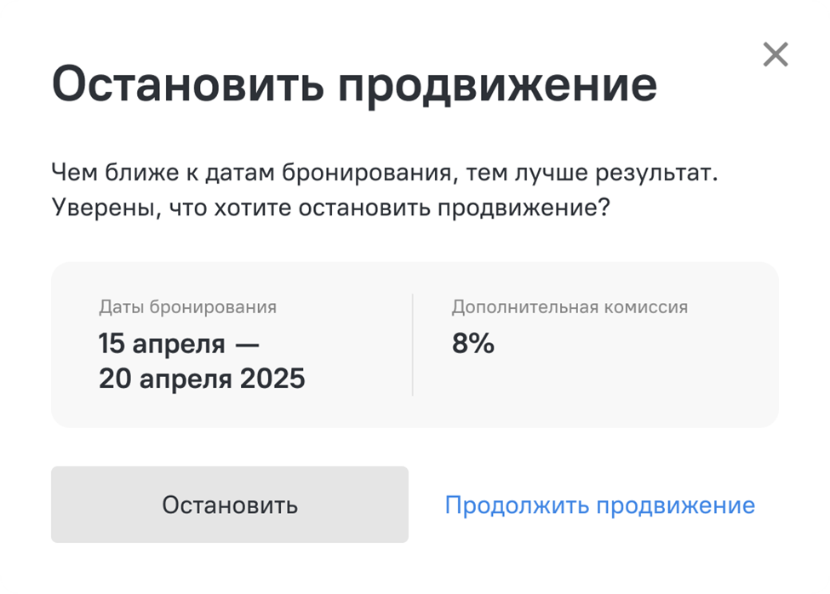This screenshot has height=594, width=830.
Task: Click the year 2025 in the booking dates
Action: pyautogui.click(x=272, y=378)
